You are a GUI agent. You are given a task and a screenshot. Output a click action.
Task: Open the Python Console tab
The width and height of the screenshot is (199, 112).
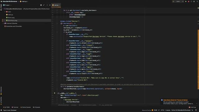[x=25, y=107]
